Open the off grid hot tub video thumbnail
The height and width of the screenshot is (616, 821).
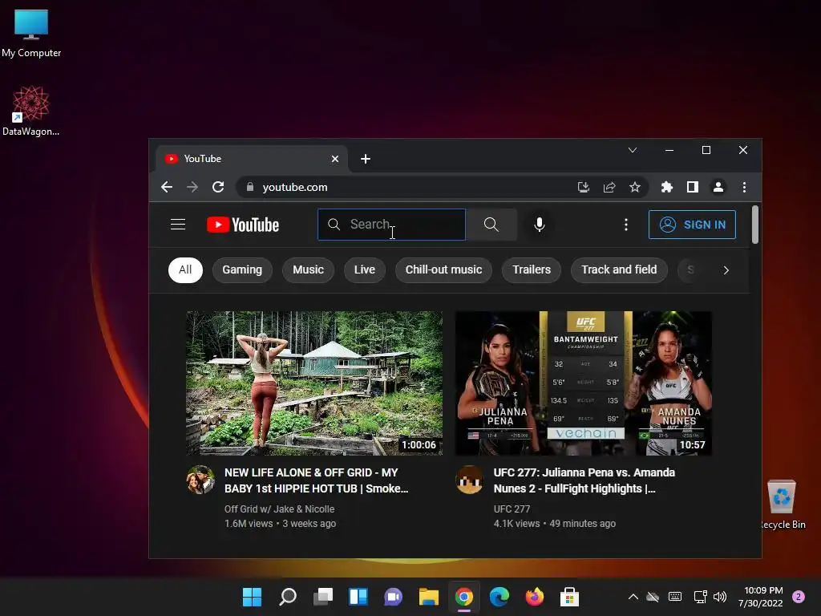click(x=314, y=383)
